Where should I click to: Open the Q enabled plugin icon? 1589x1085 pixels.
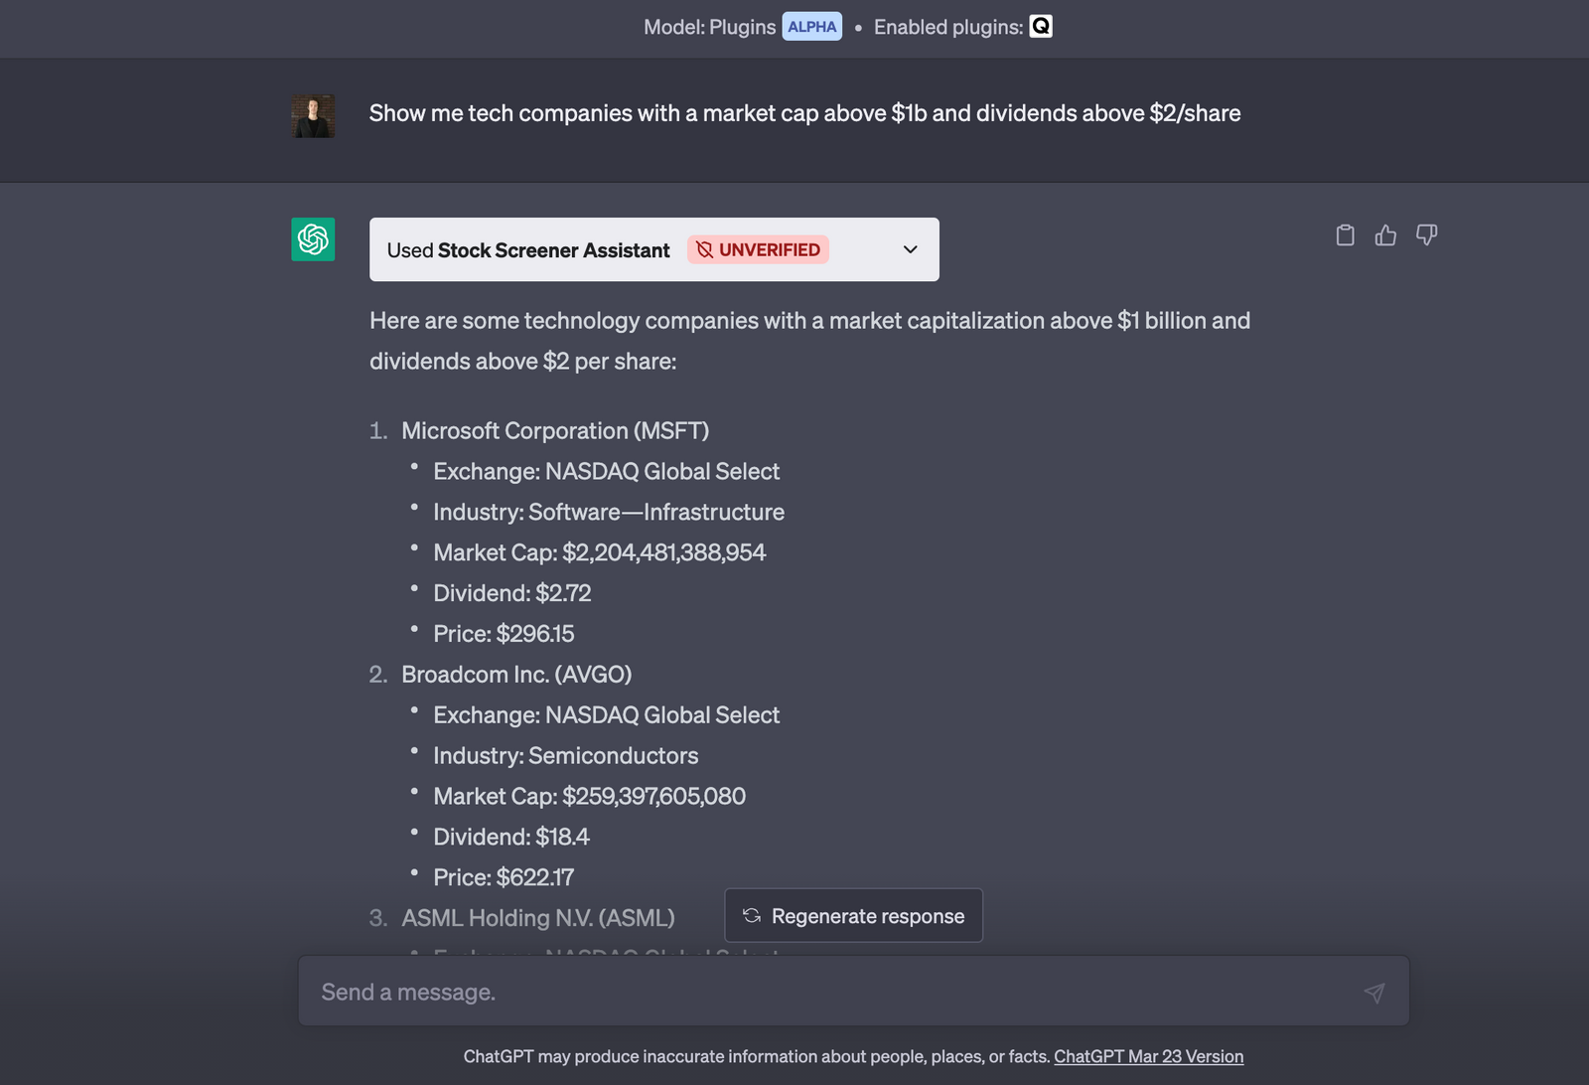tap(1040, 27)
